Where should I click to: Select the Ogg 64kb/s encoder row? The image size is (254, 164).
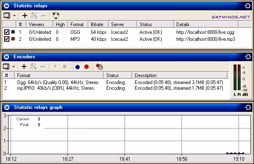pyautogui.click(x=115, y=82)
